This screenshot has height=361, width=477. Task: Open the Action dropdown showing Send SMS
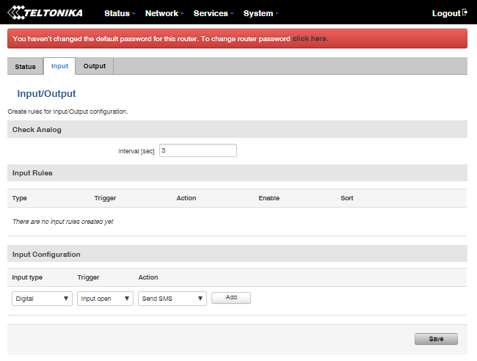click(x=172, y=299)
